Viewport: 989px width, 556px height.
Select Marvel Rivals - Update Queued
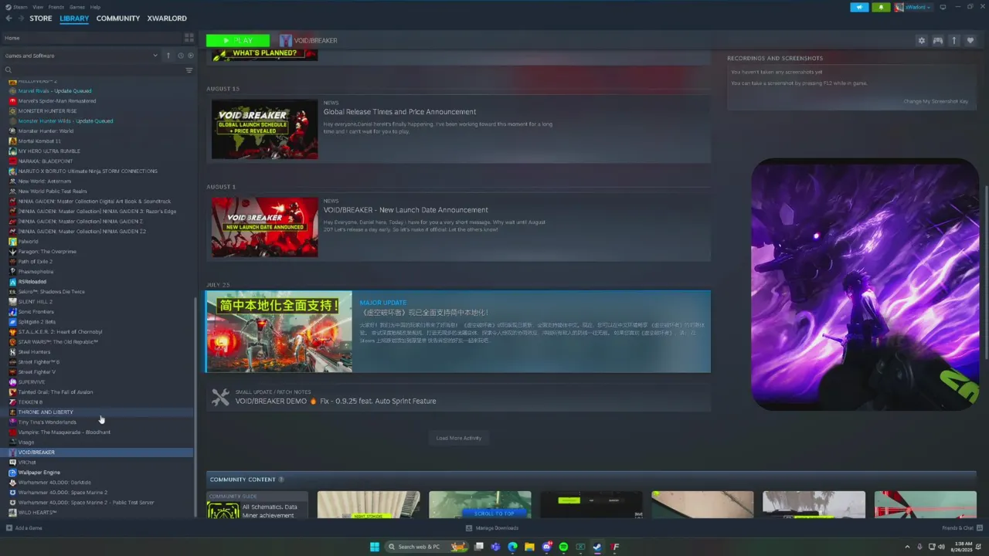tap(55, 91)
